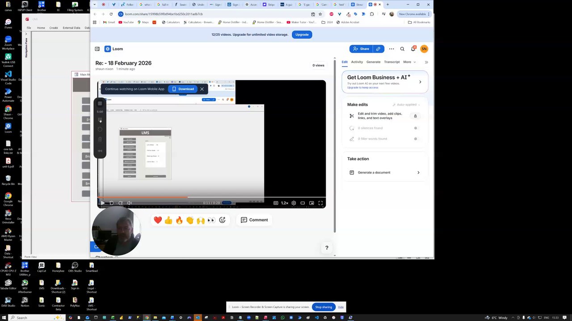Toggle the silences found switch
Viewport: 572px width, 321px height.
click(416, 128)
